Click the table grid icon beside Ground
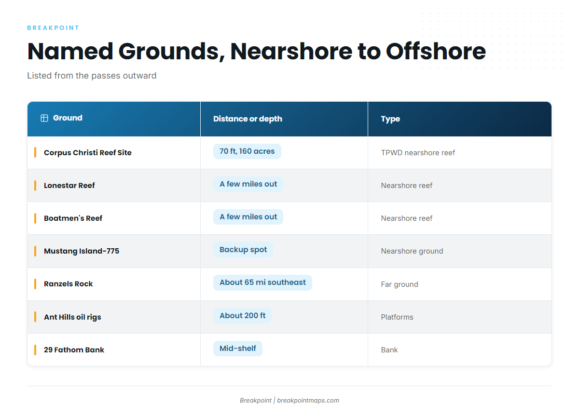The width and height of the screenshot is (579, 417). 44,118
